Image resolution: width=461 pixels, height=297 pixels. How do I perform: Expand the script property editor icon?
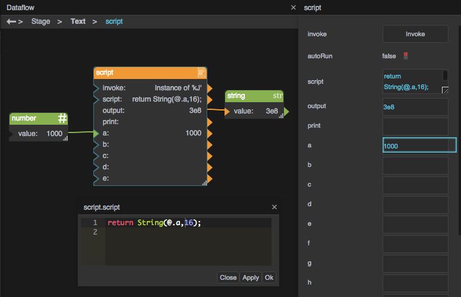coord(445,90)
